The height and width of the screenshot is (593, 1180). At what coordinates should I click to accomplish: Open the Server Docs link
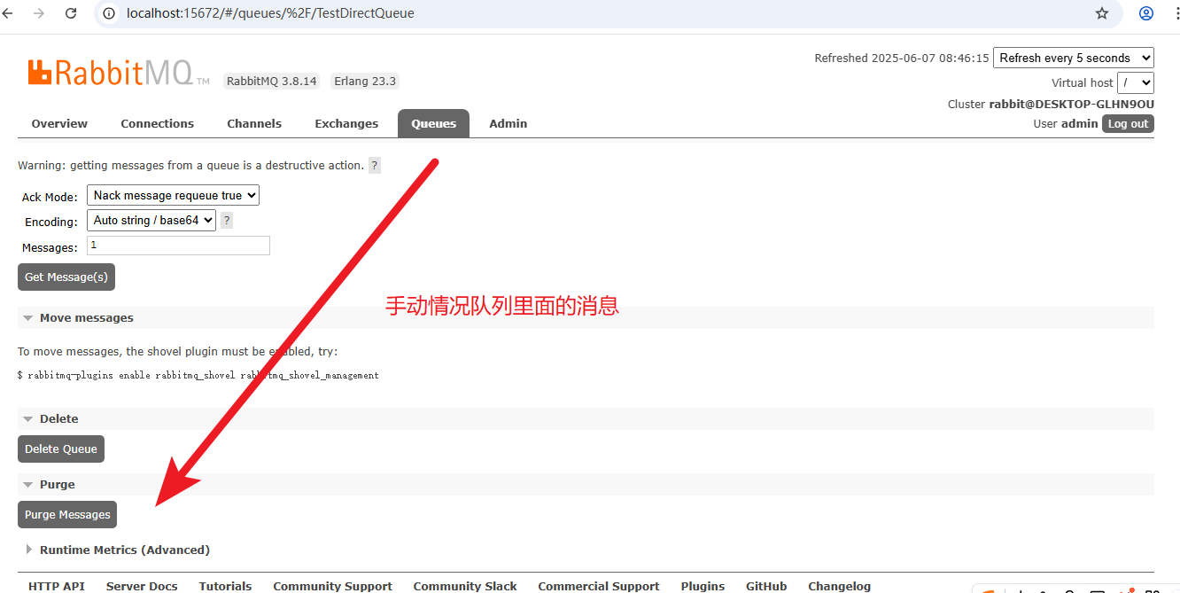pos(142,586)
